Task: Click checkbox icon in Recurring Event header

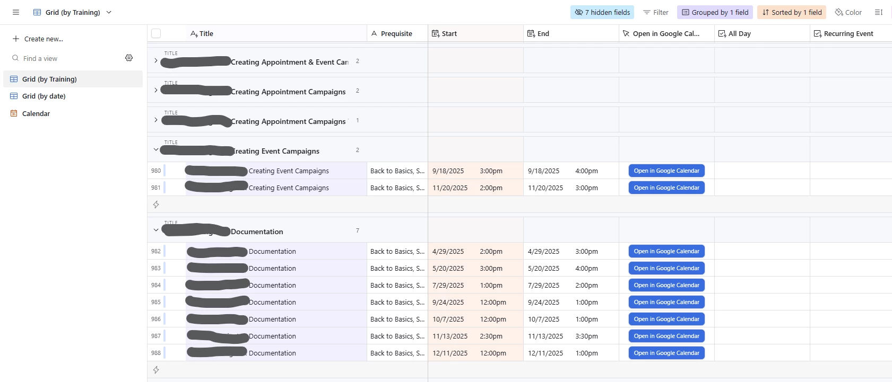Action: point(817,33)
